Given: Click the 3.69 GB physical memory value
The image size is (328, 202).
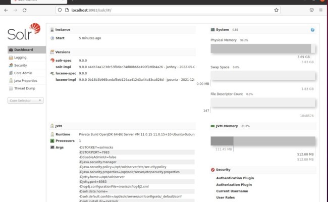Looking at the screenshot, I should 303,57.
